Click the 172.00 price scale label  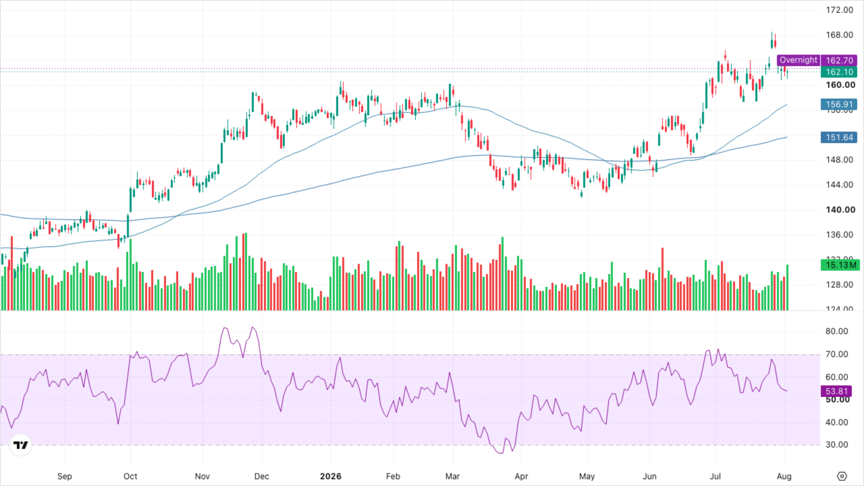tap(839, 10)
